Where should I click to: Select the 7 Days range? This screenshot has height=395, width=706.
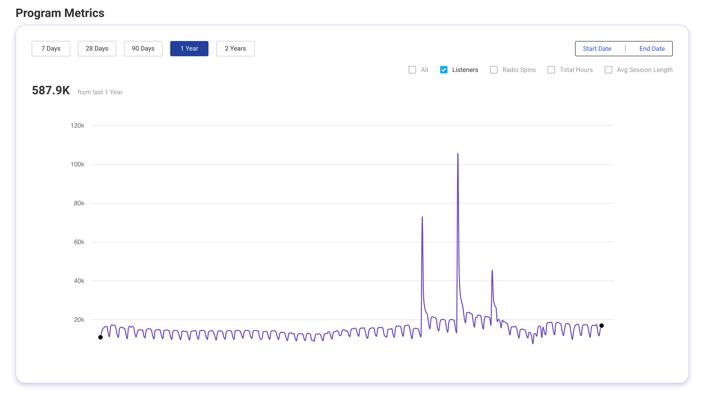coord(51,49)
